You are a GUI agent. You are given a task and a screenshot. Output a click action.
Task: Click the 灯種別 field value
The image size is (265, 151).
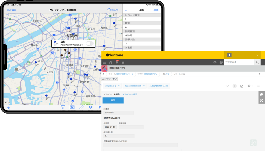[x=118, y=113]
